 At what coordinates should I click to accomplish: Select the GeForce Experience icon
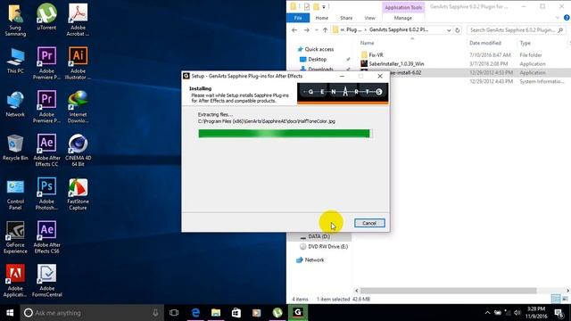click(15, 237)
